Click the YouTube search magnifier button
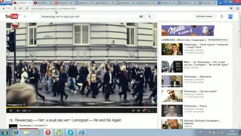 pyautogui.click(x=149, y=17)
